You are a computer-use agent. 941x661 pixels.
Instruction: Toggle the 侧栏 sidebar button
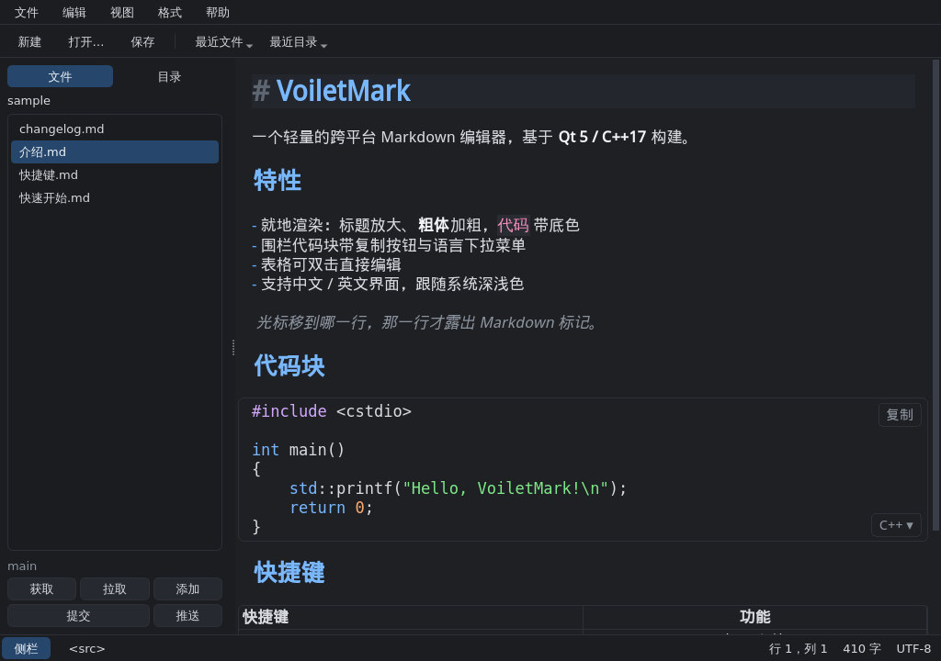[x=27, y=648]
